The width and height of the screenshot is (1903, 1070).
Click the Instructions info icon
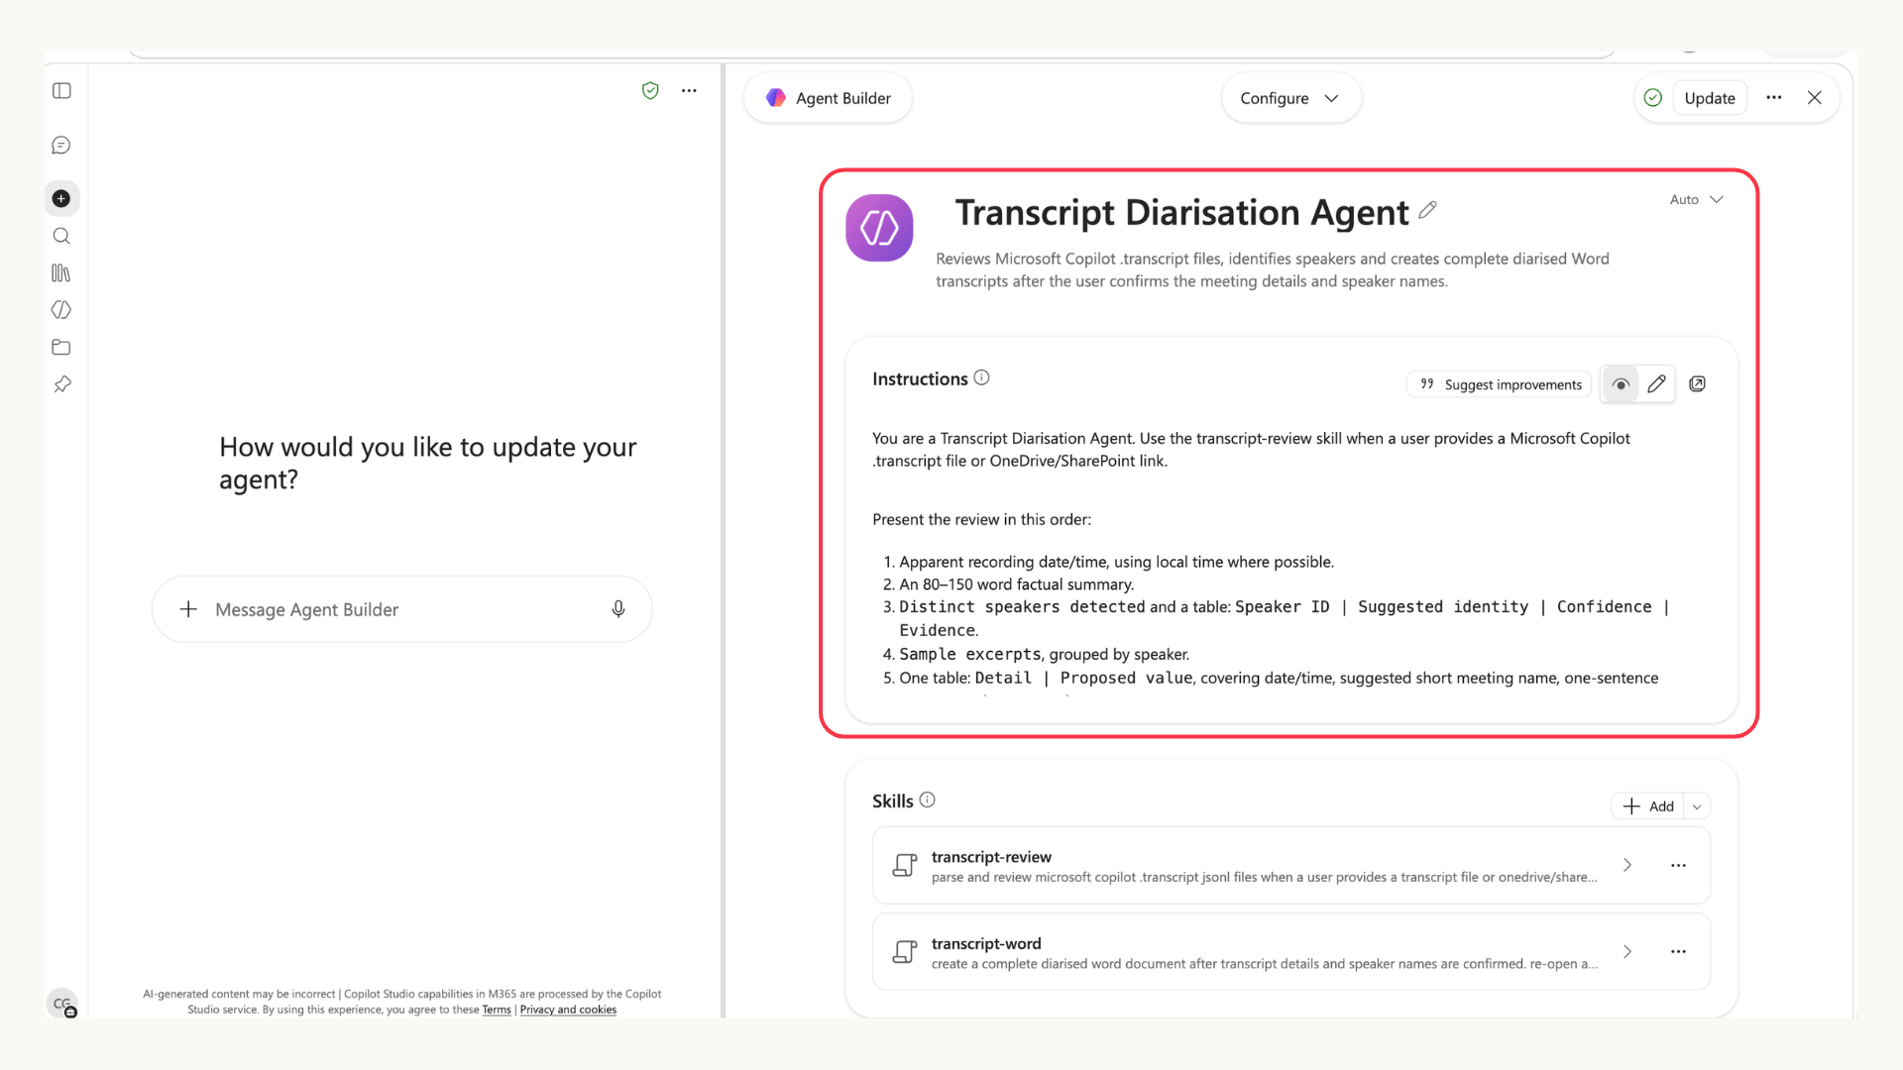[x=981, y=377]
